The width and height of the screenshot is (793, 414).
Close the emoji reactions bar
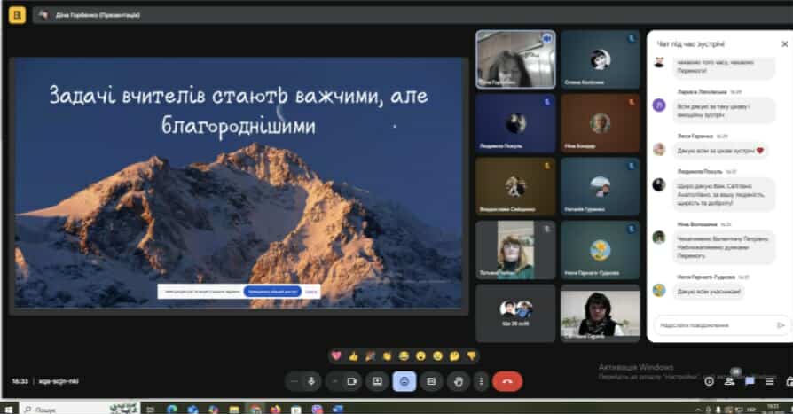coord(404,381)
